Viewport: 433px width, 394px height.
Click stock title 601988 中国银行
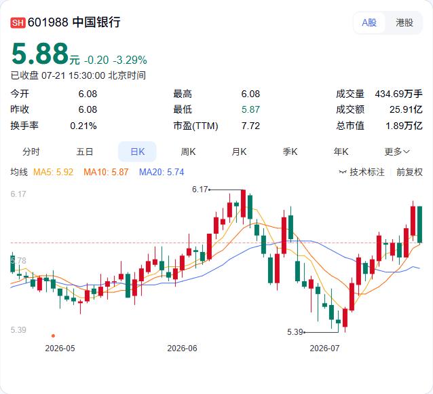coord(74,22)
